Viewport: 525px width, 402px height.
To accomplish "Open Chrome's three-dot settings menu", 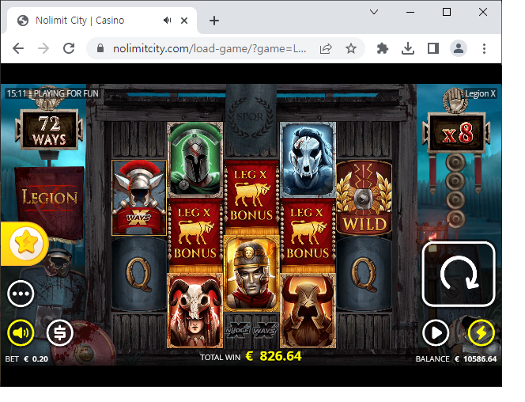I will click(x=484, y=48).
